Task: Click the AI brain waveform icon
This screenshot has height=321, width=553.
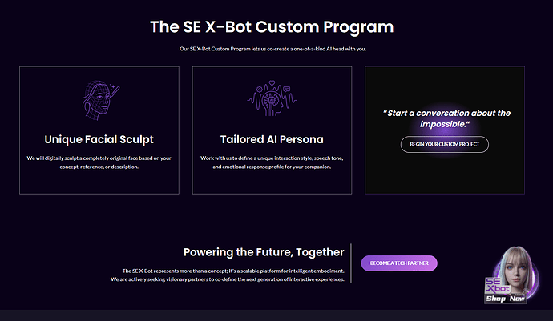Action: (x=272, y=98)
